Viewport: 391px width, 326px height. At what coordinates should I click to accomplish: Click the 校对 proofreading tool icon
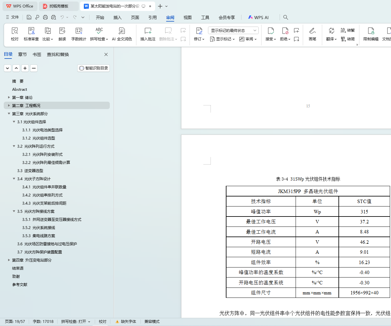click(15, 34)
